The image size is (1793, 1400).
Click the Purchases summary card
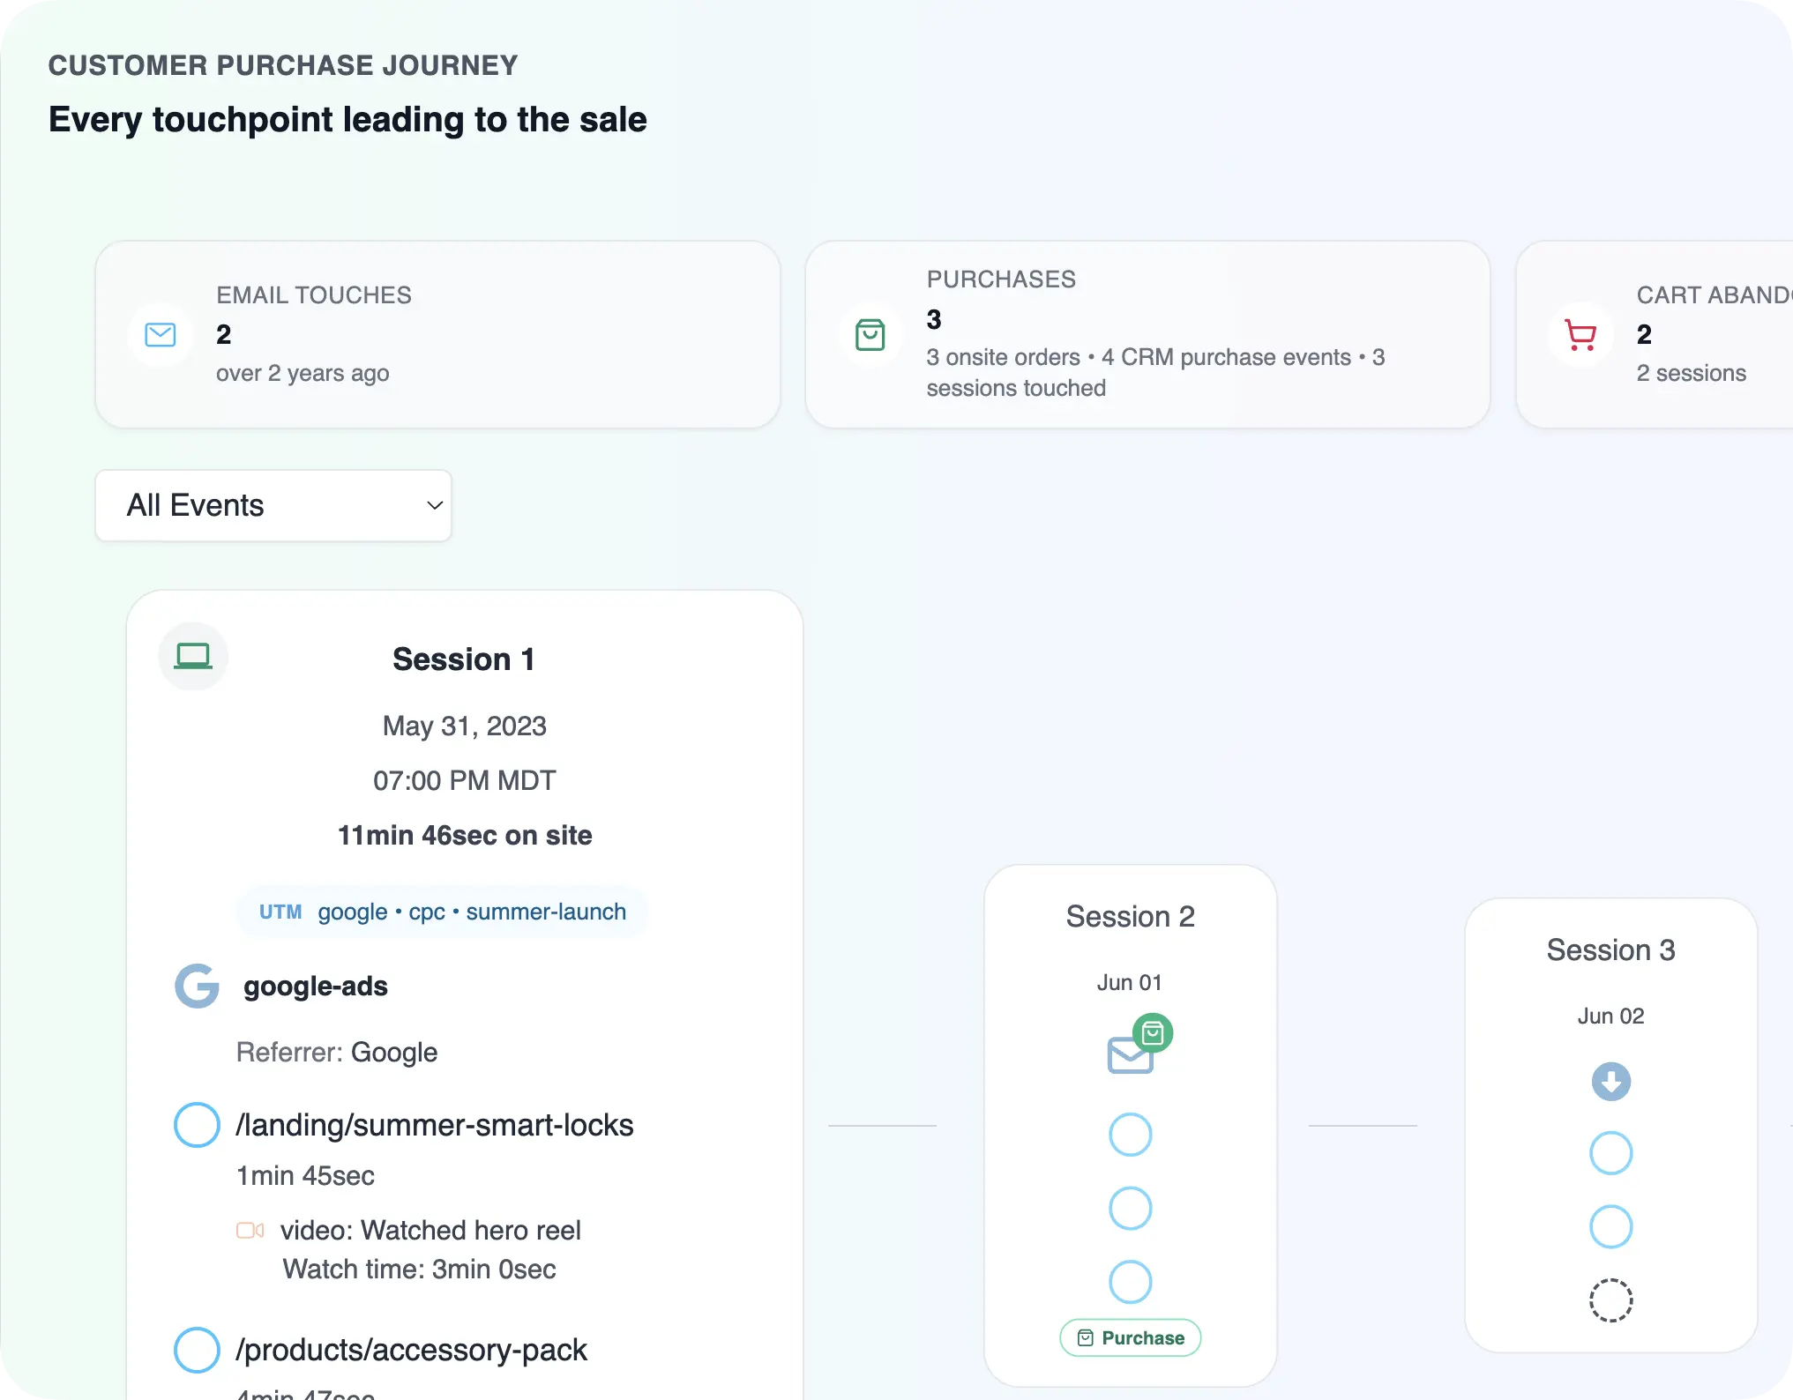click(x=1147, y=335)
